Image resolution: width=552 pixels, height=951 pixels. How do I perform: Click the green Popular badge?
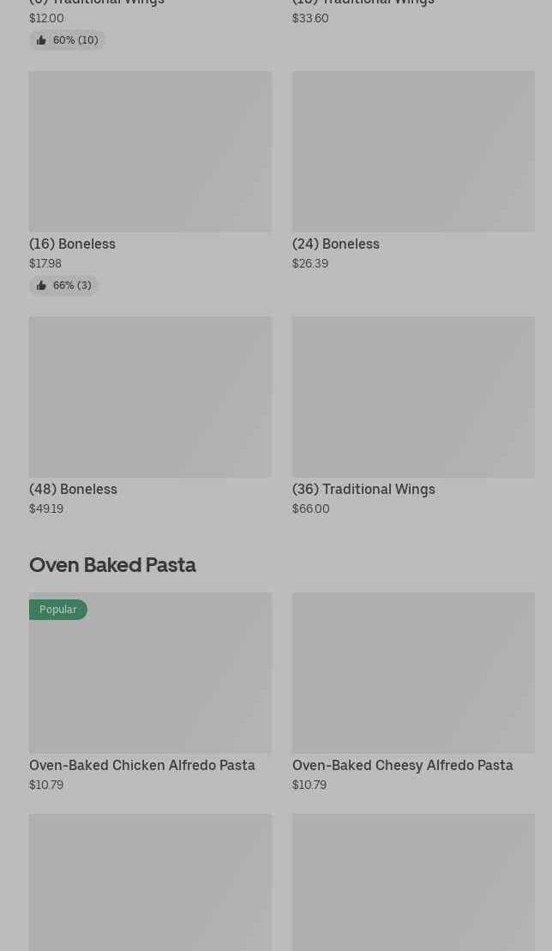coord(58,610)
